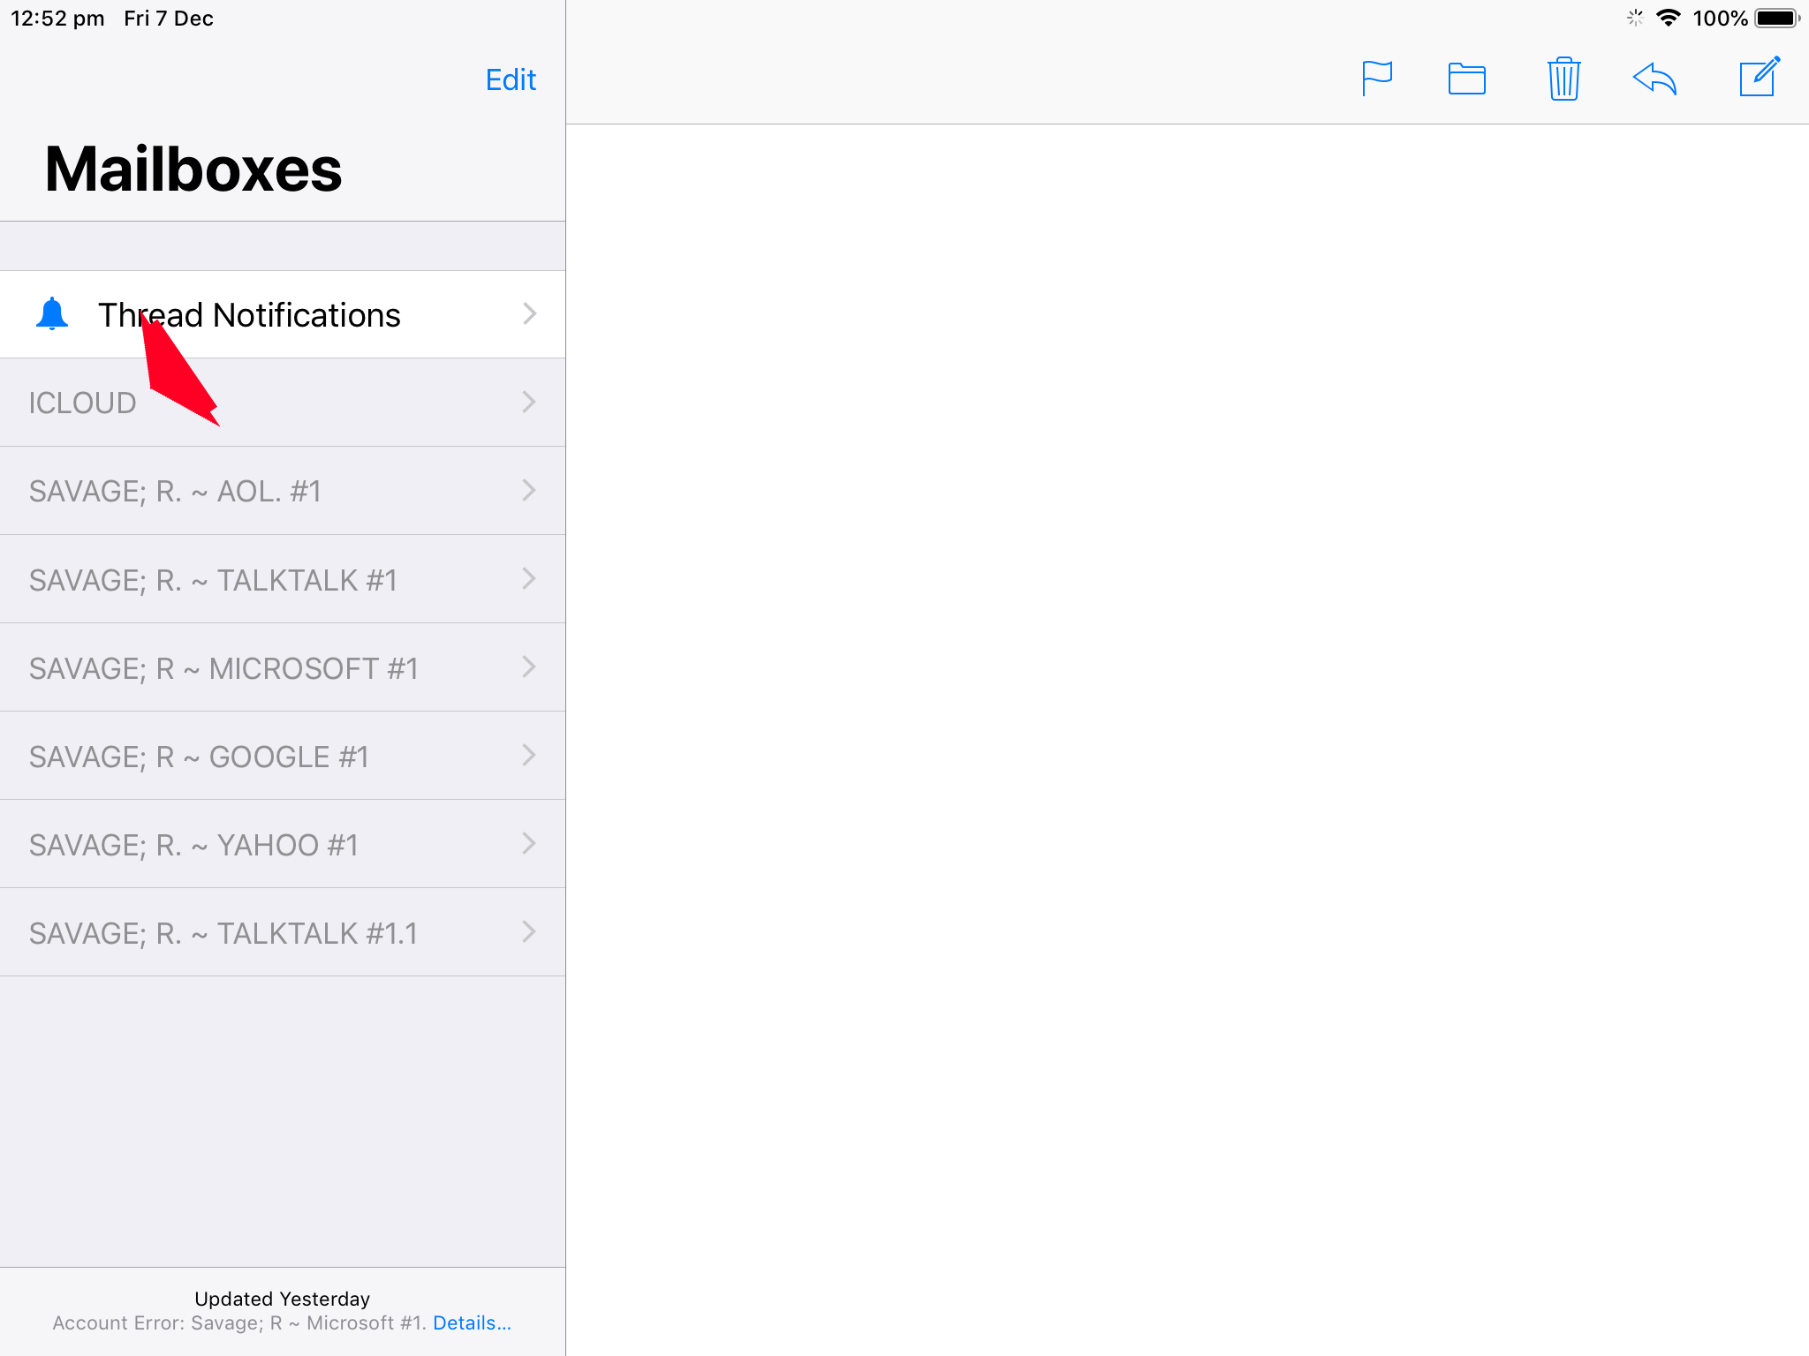Expand SAVAGE; R. ~ TALKTALK #1 chevron
This screenshot has width=1809, height=1356.
[x=528, y=579]
